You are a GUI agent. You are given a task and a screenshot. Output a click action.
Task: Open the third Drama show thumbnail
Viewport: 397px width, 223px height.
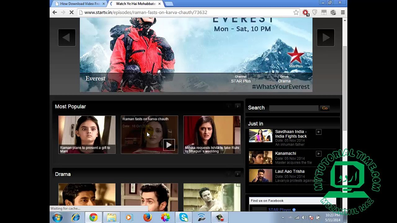(212, 197)
